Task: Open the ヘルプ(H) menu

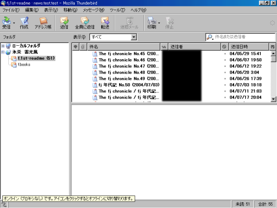Action: [x=138, y=10]
